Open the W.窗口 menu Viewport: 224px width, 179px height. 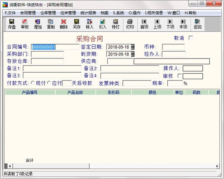(174, 13)
